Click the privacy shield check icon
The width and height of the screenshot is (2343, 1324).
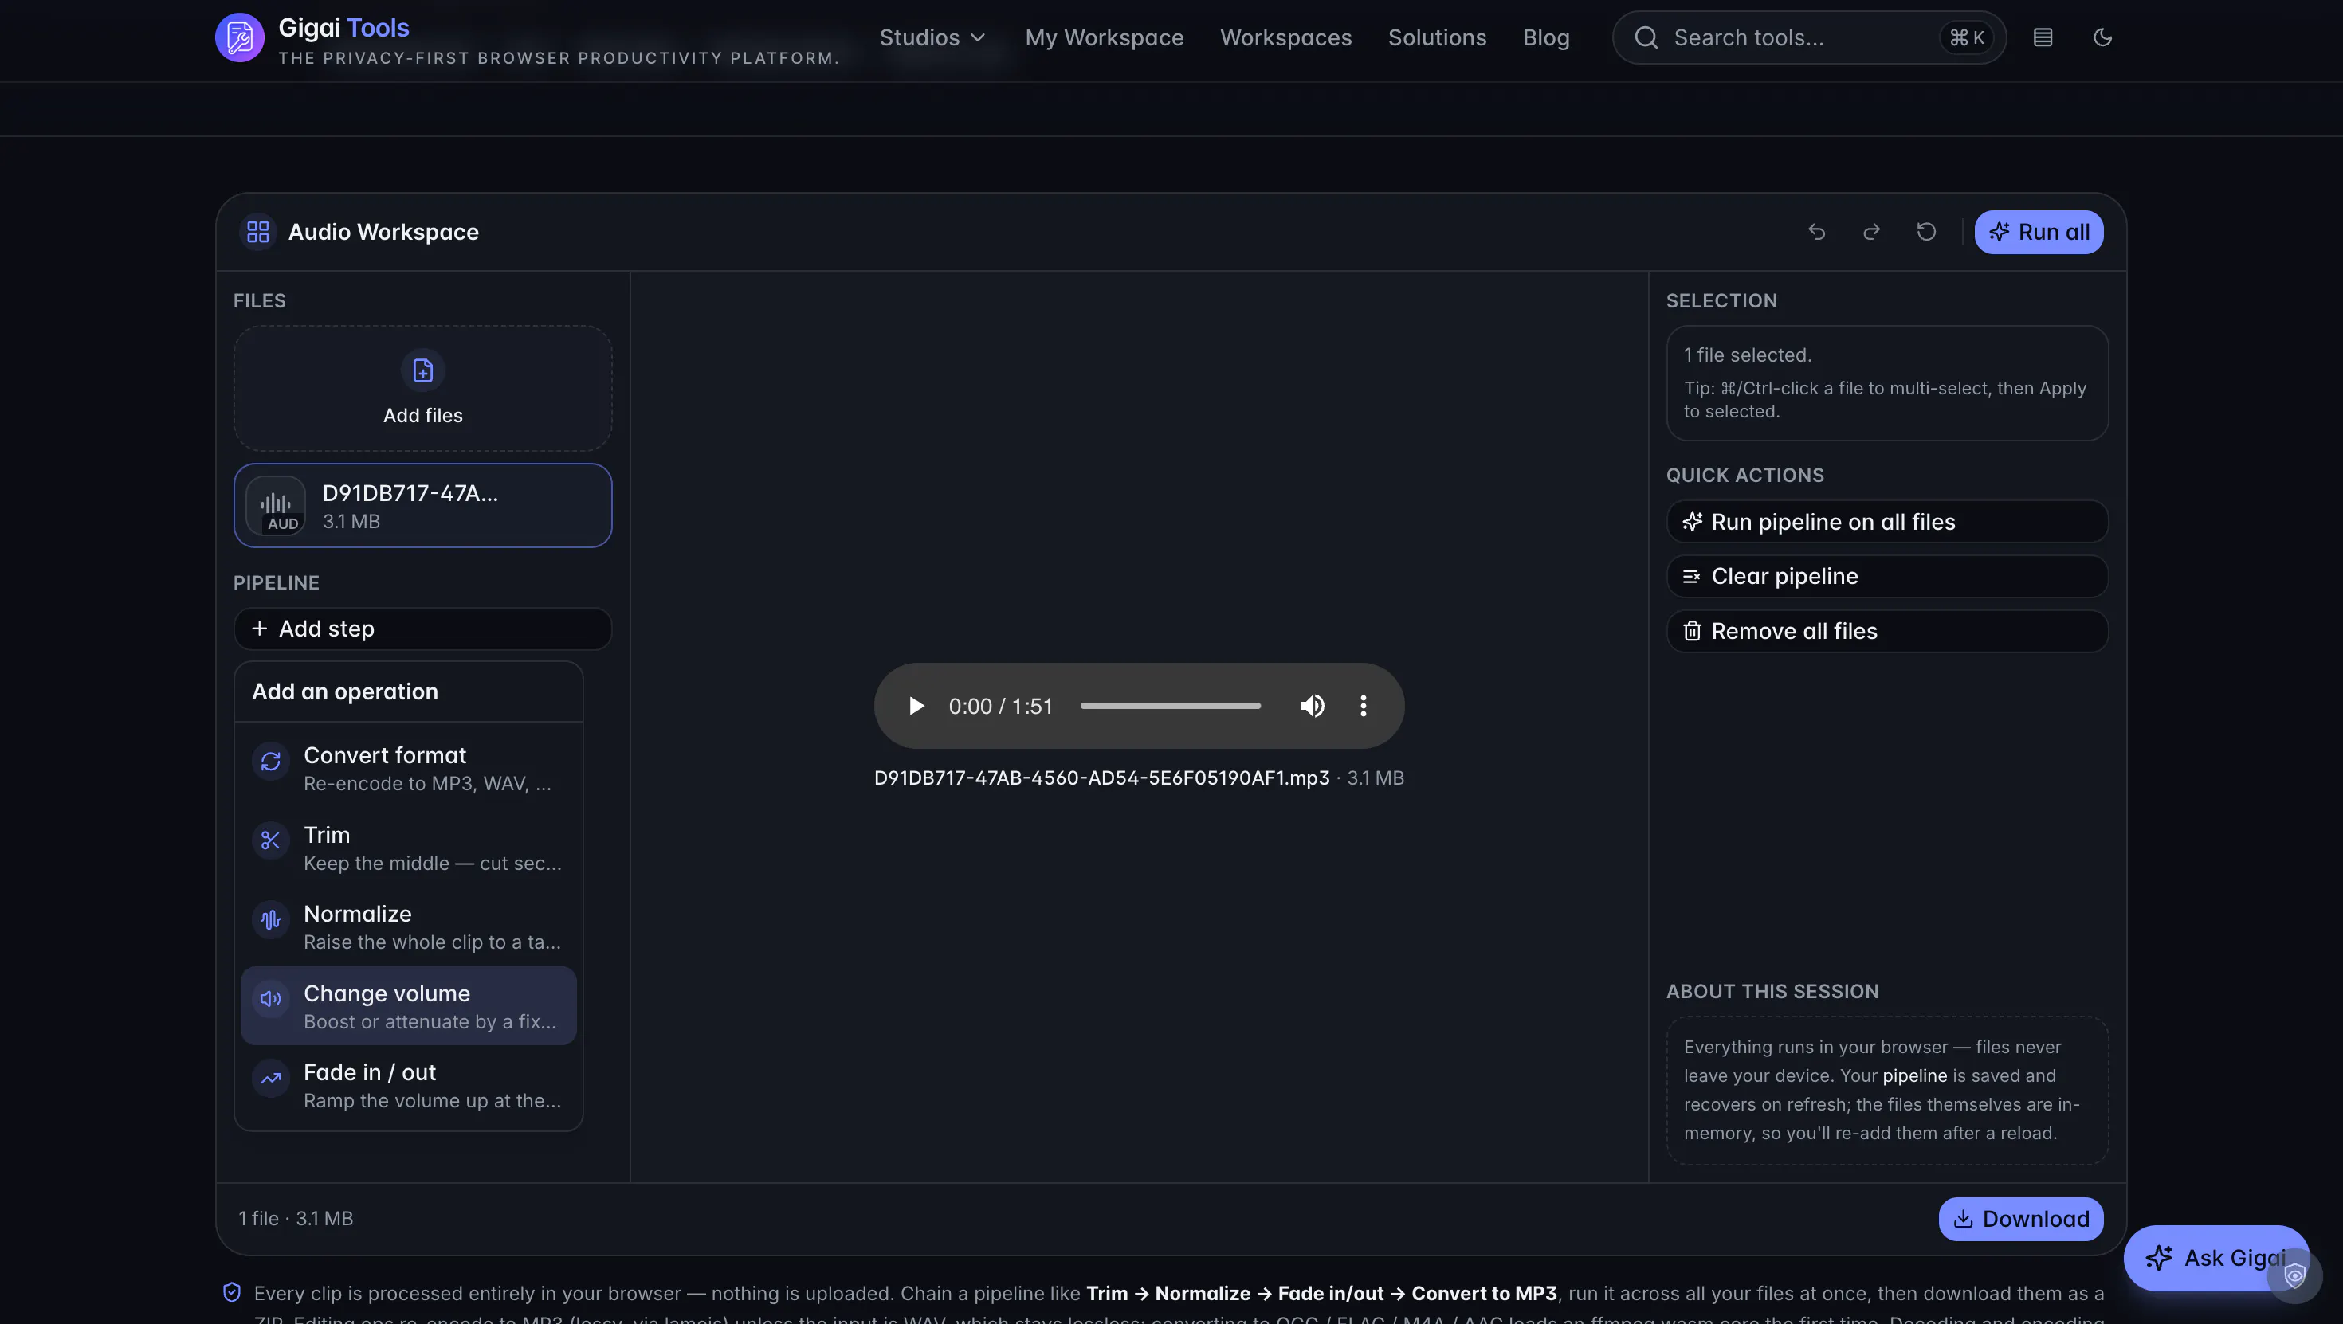pyautogui.click(x=232, y=1292)
